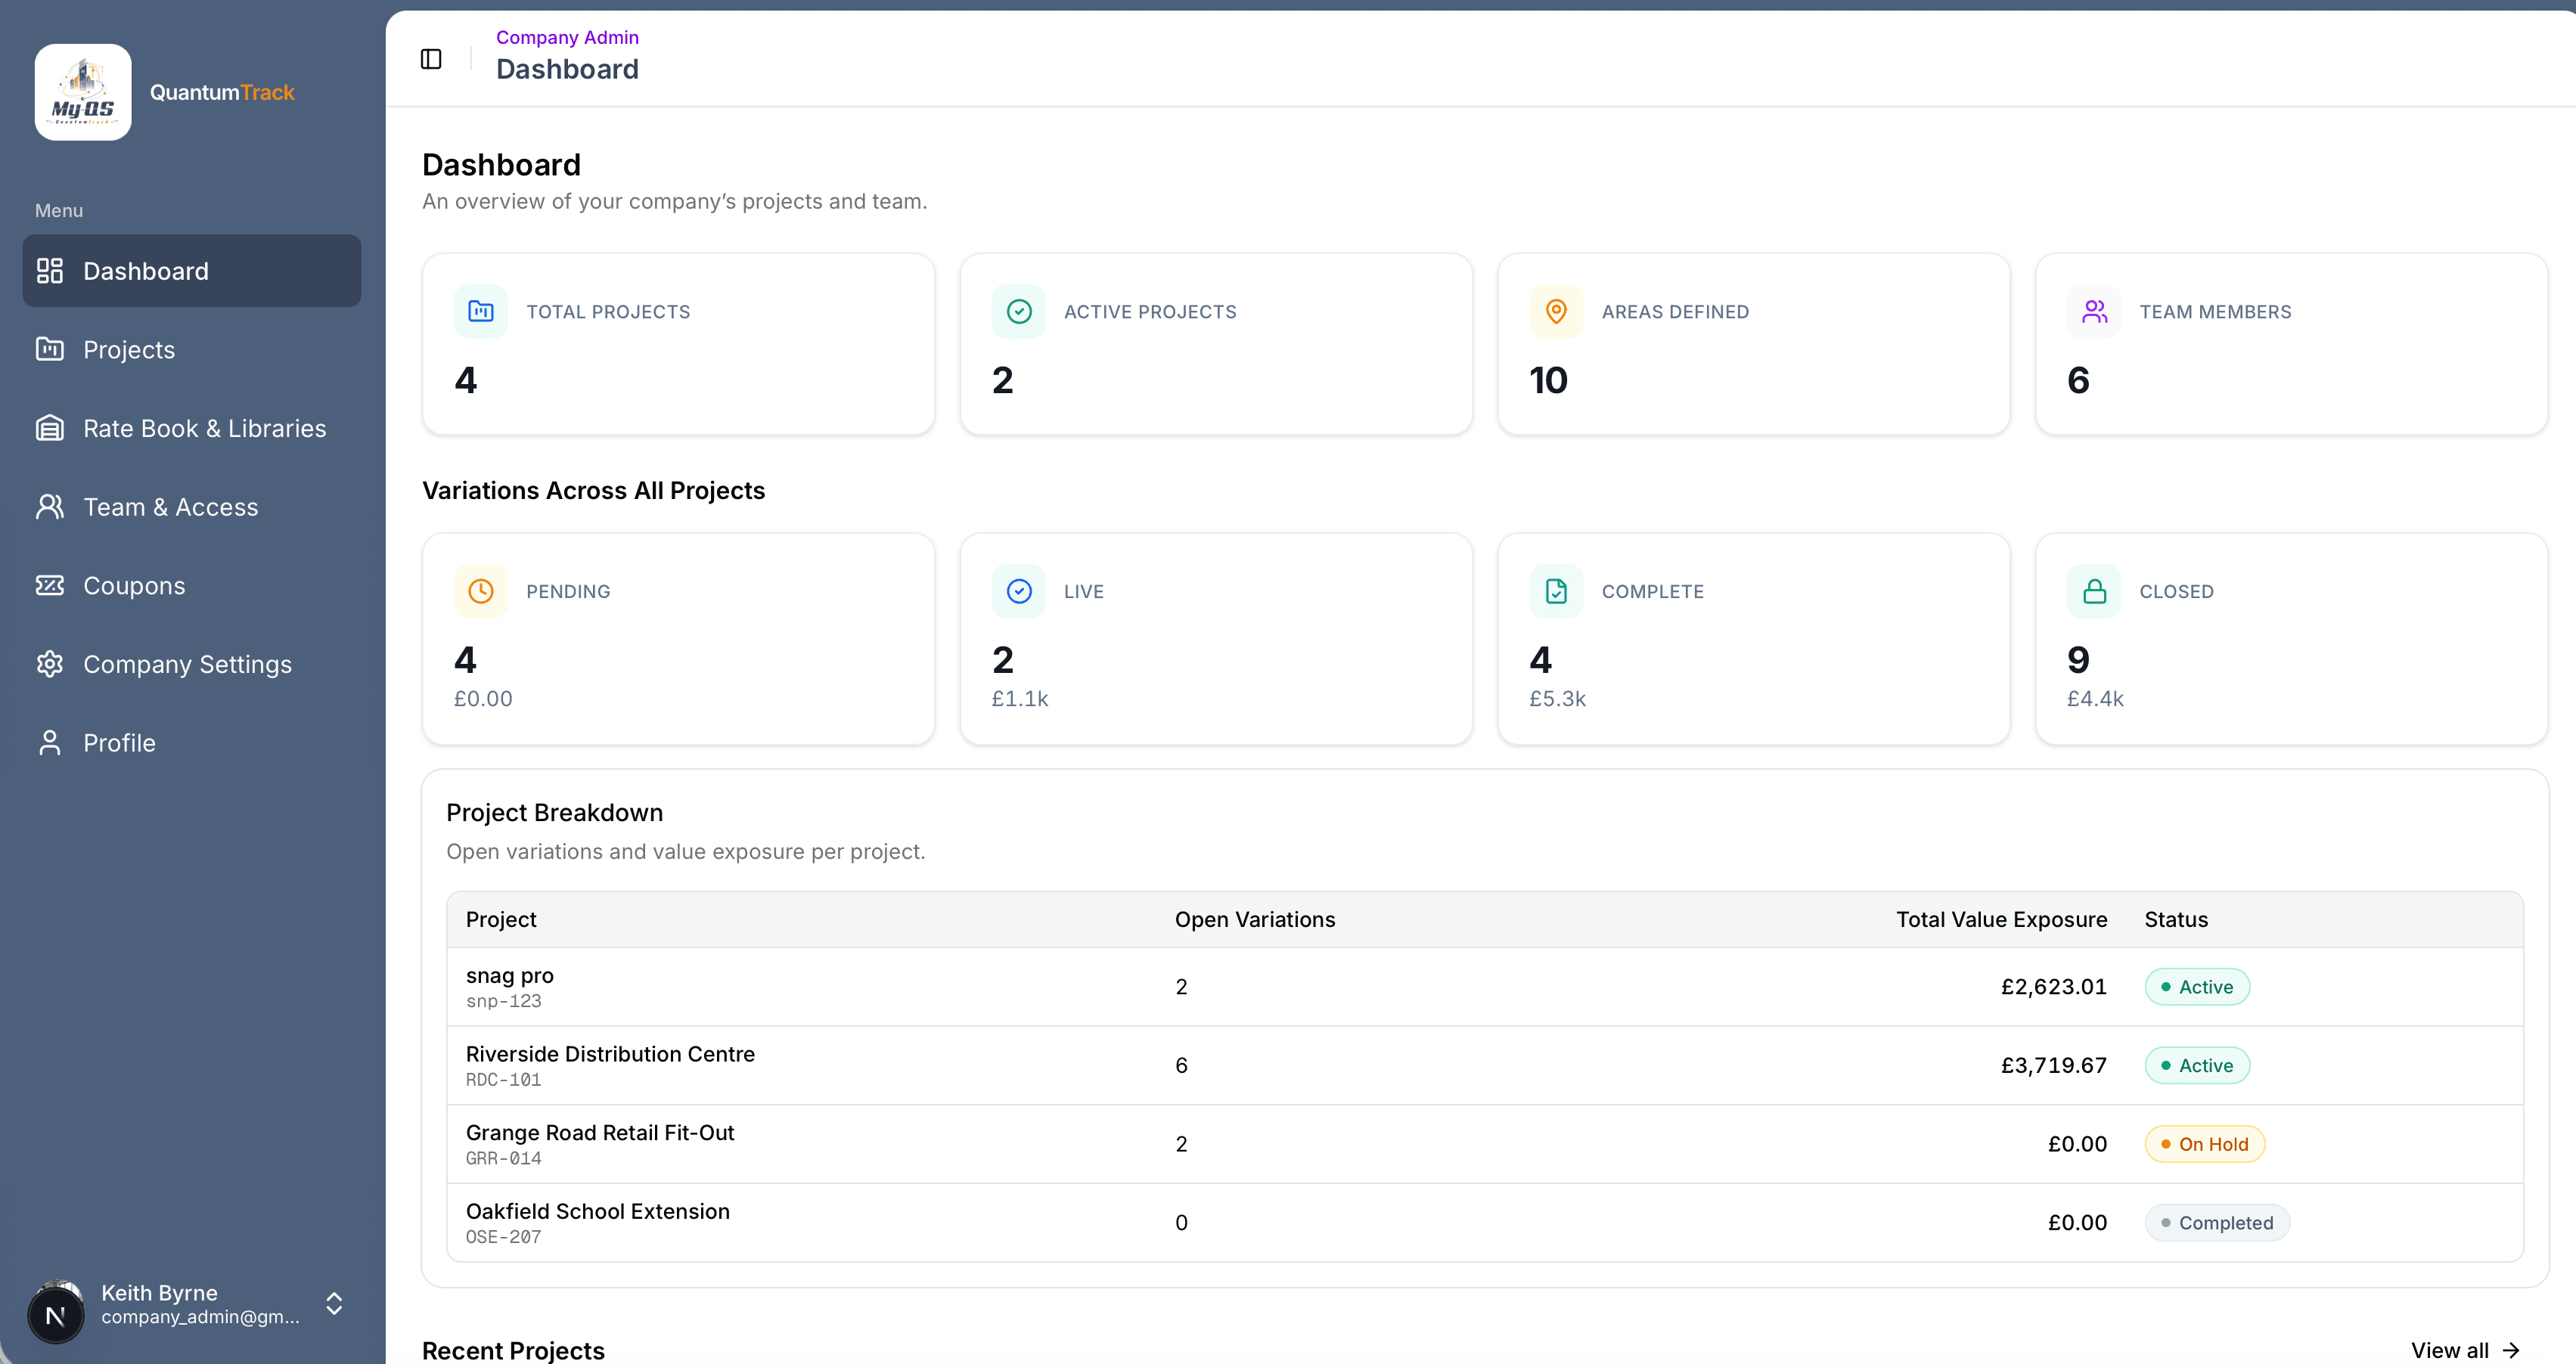The image size is (2576, 1364).
Task: Click the Open Variations column header
Action: point(1255,920)
